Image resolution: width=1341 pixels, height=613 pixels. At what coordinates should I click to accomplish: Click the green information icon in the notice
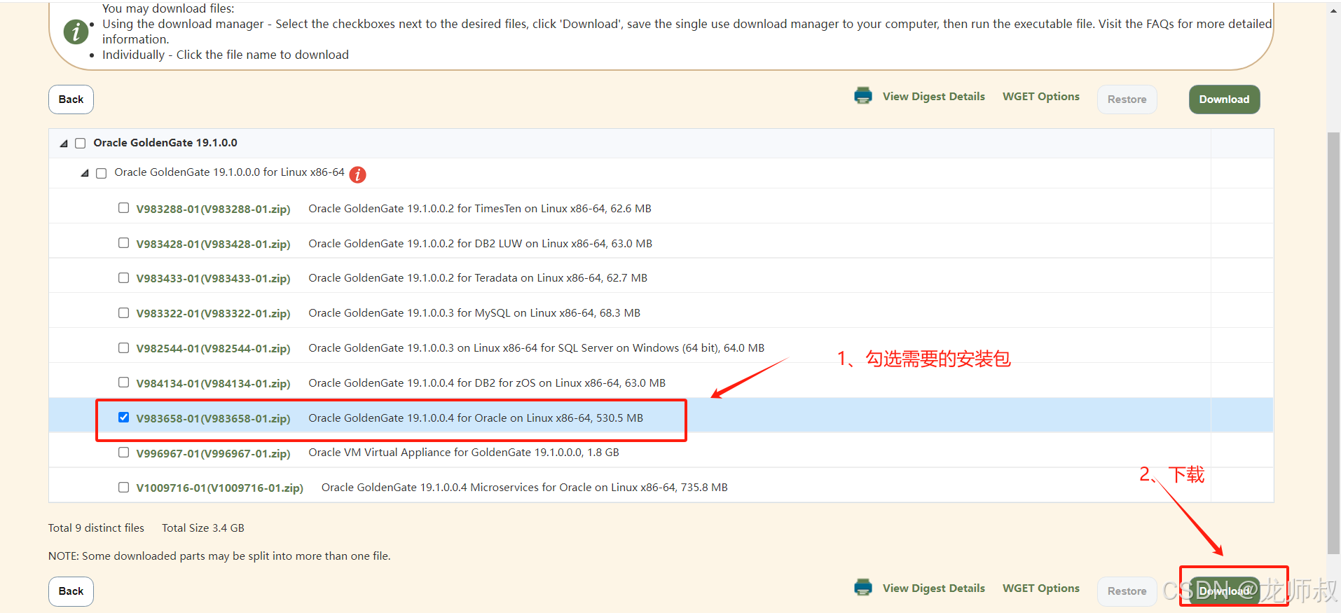76,32
